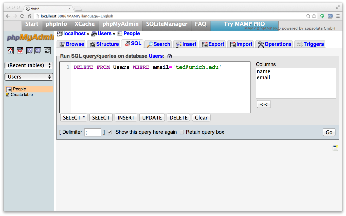Reload the navigation frame icon
The height and width of the screenshot is (216, 346).
click(47, 51)
